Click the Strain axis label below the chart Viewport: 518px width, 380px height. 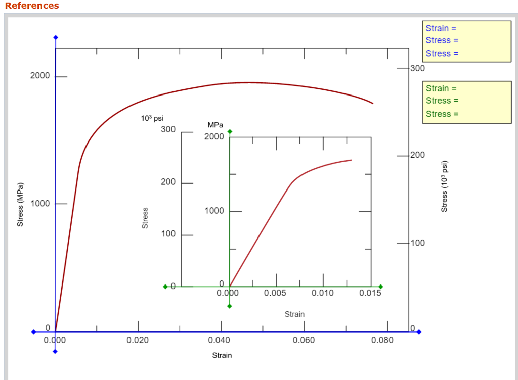click(x=221, y=355)
